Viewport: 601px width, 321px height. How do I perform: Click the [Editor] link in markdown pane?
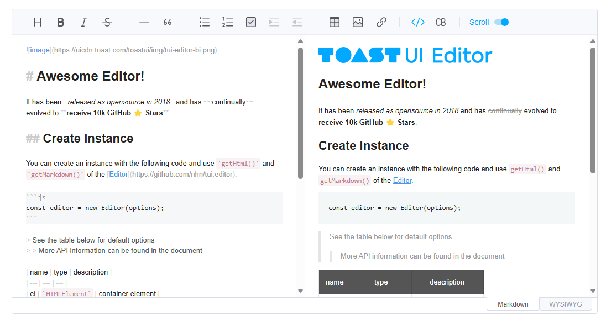118,174
